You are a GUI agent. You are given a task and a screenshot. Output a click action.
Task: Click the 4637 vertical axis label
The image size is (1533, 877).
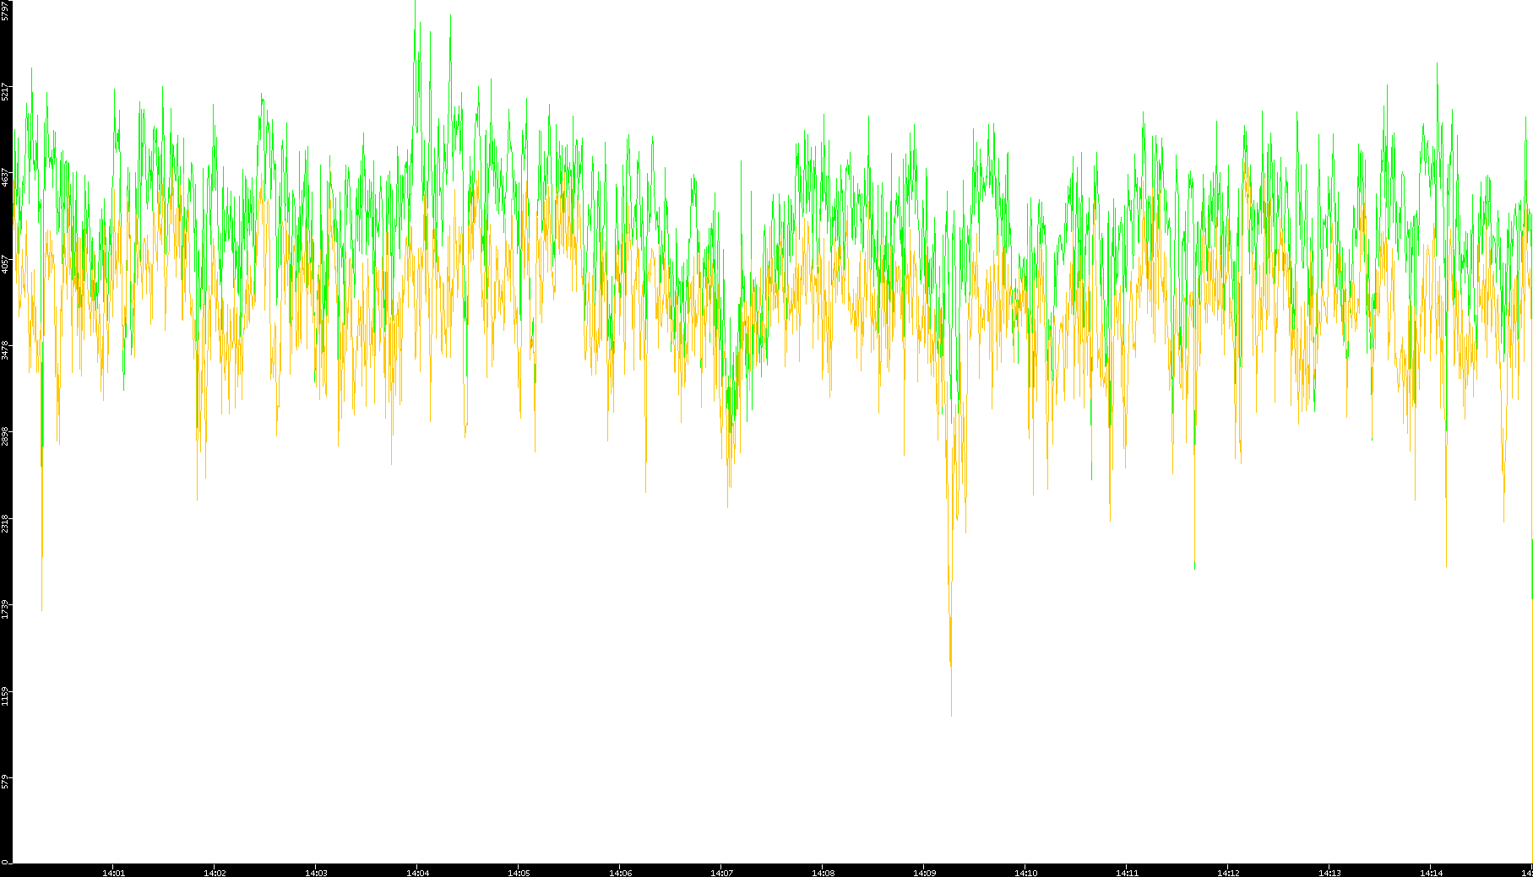5,178
